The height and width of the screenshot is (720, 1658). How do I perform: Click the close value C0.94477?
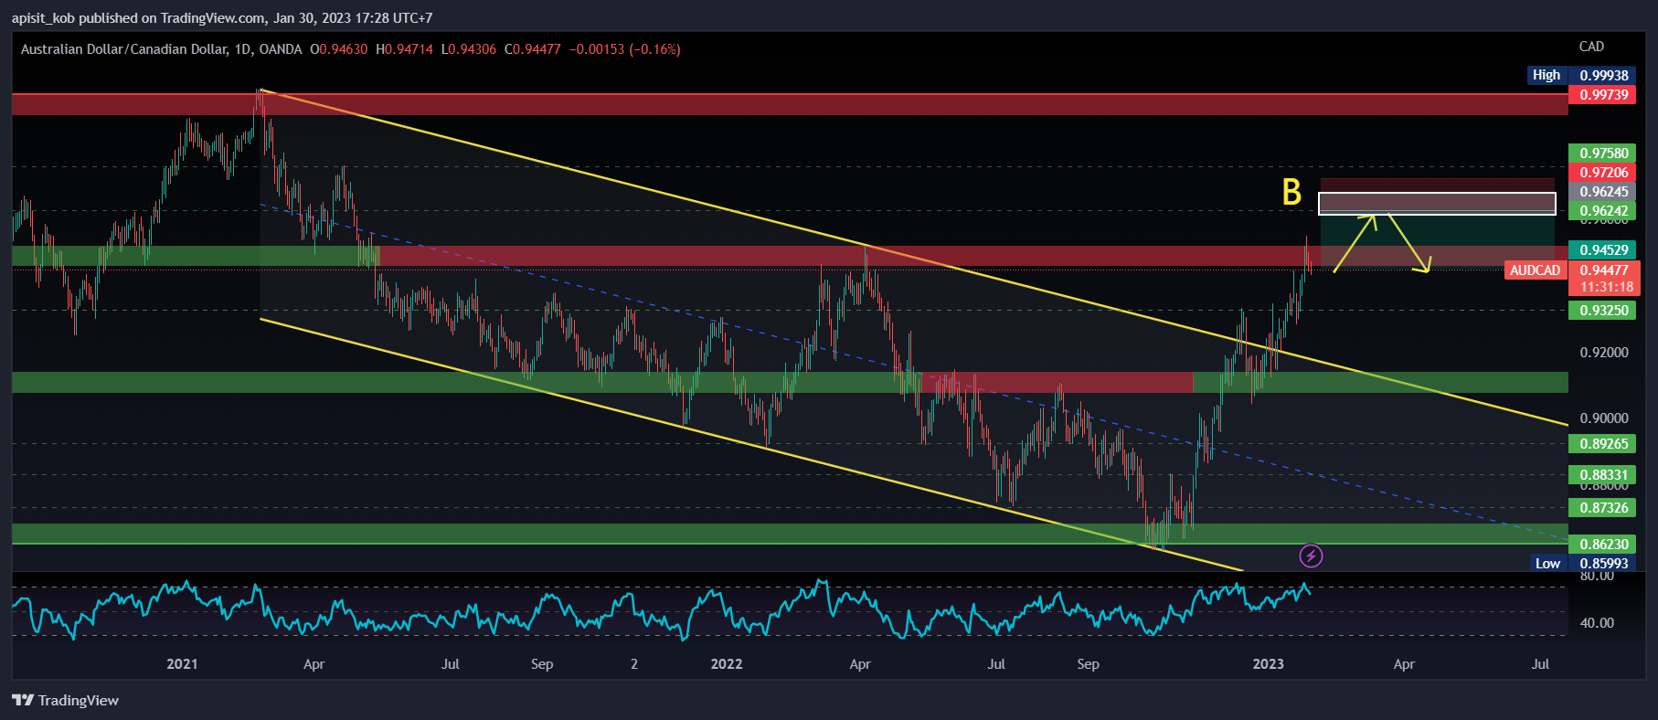coord(532,49)
